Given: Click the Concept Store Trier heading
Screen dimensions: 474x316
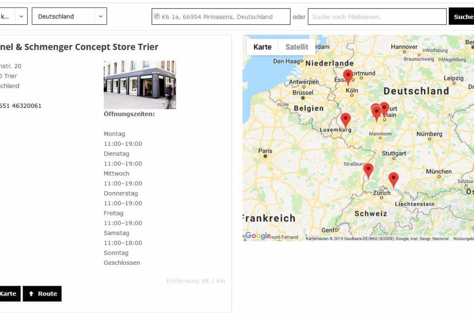Looking at the screenshot, I should tap(79, 47).
